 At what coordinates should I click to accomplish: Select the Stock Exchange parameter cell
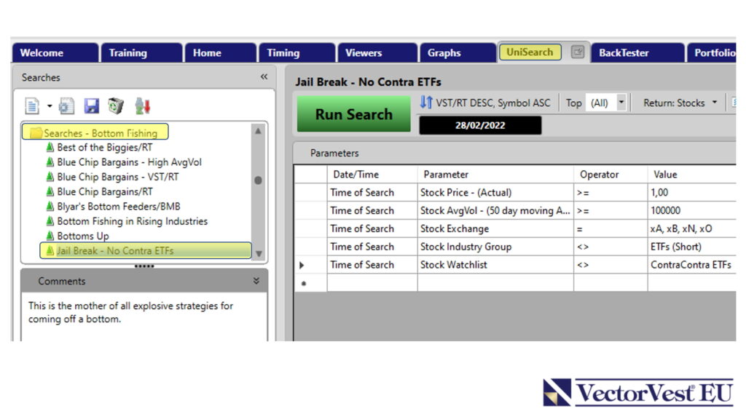click(x=495, y=228)
